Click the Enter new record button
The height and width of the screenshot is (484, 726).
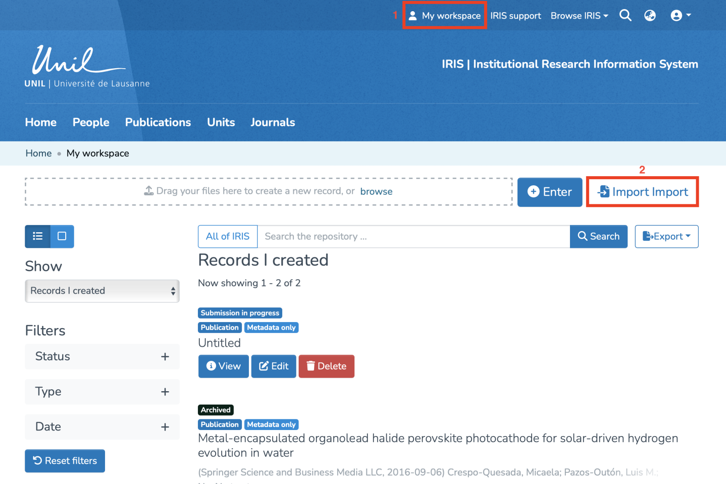(550, 192)
